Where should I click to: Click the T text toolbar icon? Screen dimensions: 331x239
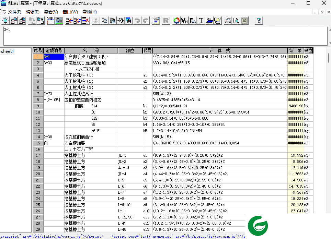(x=201, y=21)
